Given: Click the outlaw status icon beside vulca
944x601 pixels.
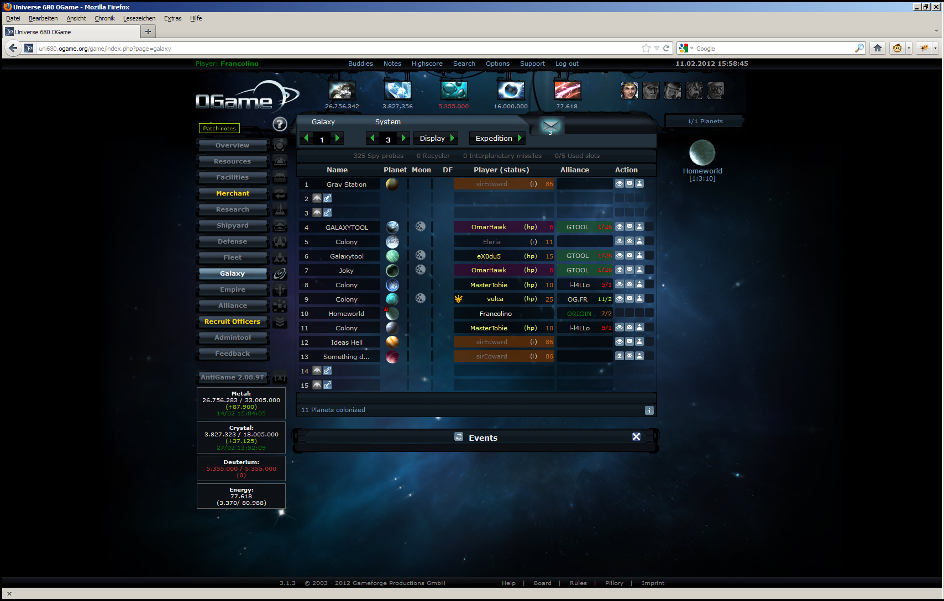Looking at the screenshot, I should pos(459,299).
